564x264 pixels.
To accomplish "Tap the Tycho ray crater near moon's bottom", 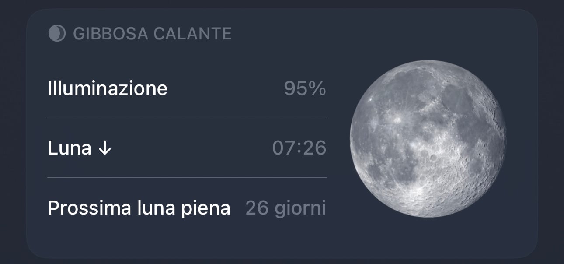I will coord(419,189).
